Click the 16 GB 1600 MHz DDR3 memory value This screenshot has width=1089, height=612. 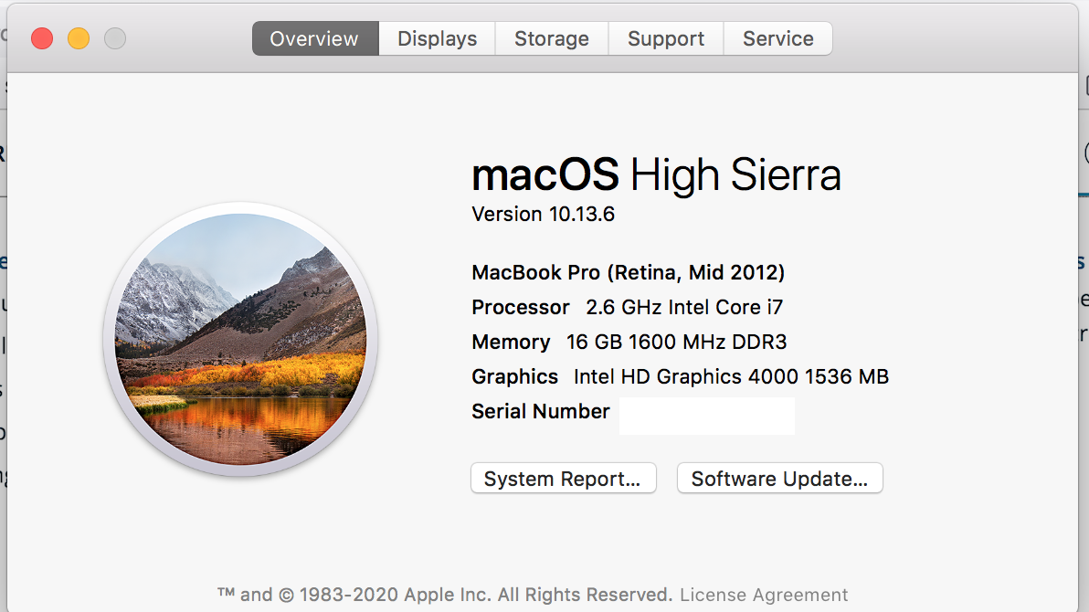676,342
